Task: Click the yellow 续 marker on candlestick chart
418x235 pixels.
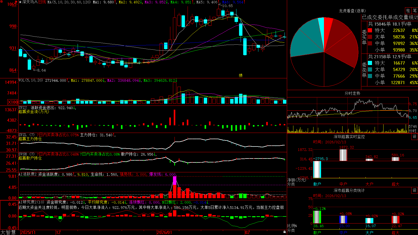Action: point(241,75)
